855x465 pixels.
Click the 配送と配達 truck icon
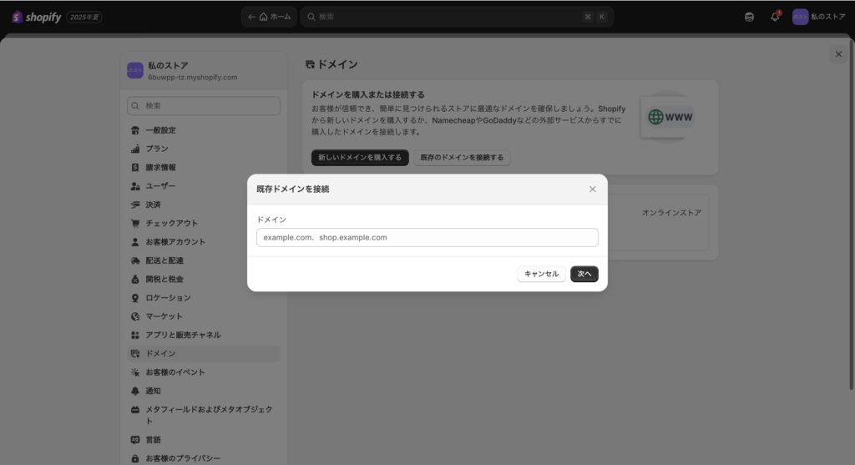tap(135, 260)
